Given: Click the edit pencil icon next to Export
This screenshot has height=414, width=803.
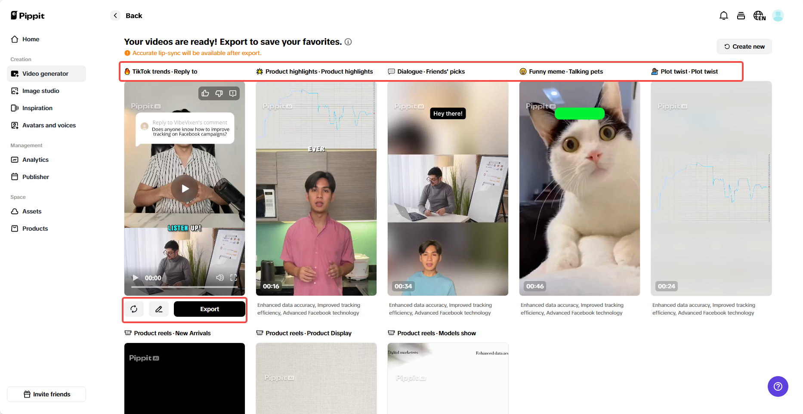Looking at the screenshot, I should pyautogui.click(x=159, y=309).
